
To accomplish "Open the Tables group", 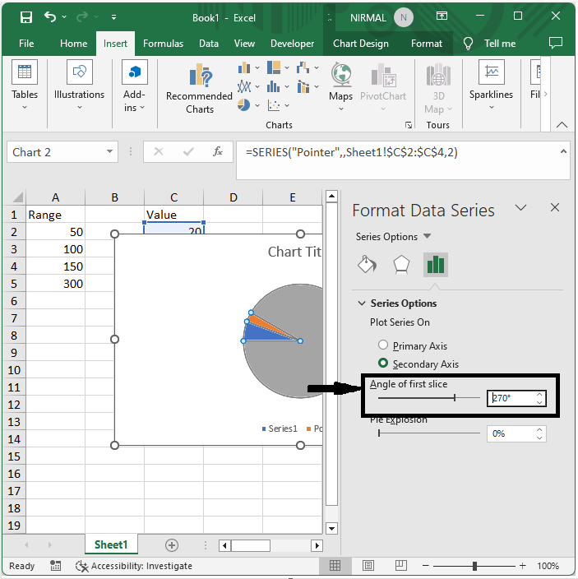I will coord(25,86).
